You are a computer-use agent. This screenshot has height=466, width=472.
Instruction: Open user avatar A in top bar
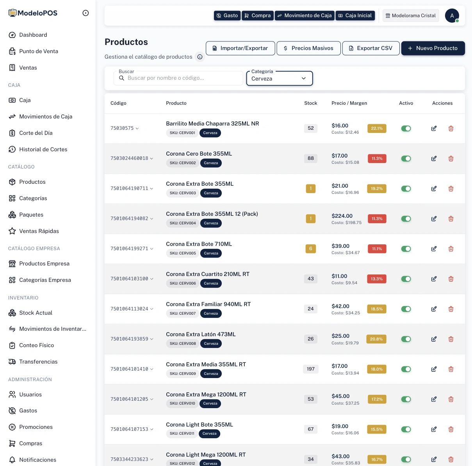click(x=452, y=16)
